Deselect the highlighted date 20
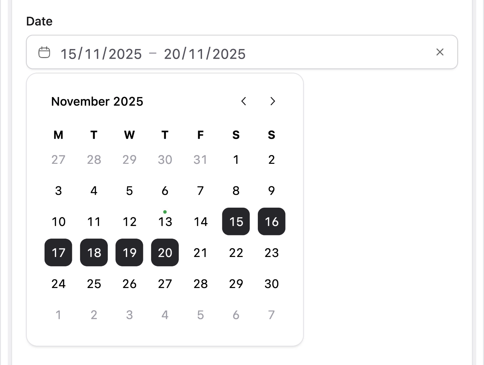This screenshot has width=484, height=365. coord(165,253)
